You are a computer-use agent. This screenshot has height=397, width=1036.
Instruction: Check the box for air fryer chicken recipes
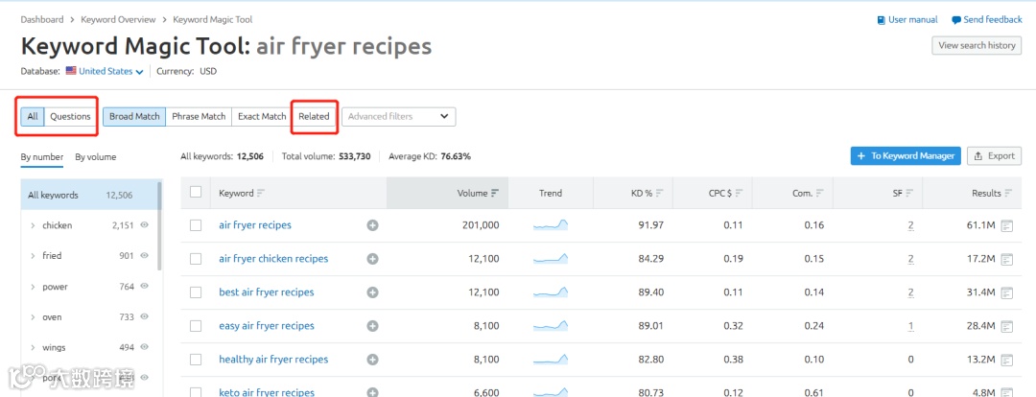(196, 259)
